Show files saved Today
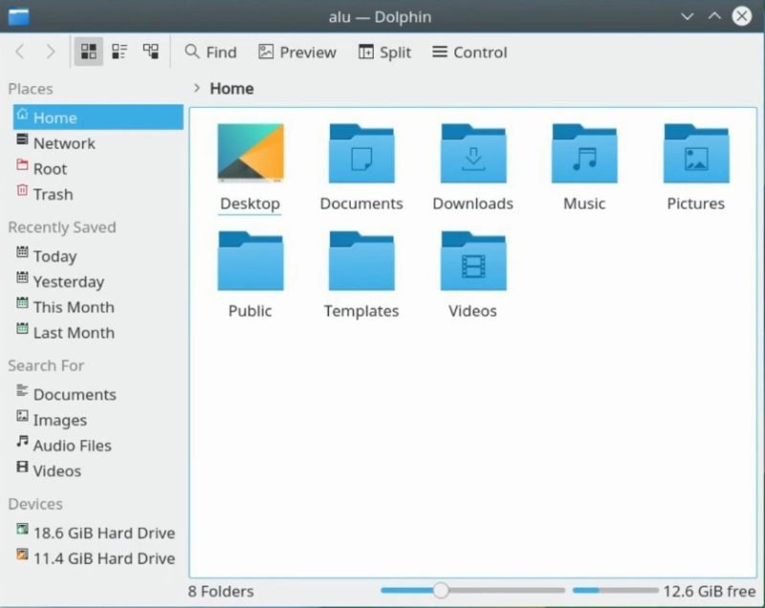The image size is (765, 608). tap(98, 256)
